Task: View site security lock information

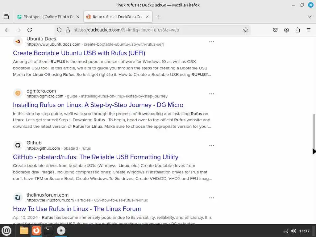Action: click(x=68, y=30)
